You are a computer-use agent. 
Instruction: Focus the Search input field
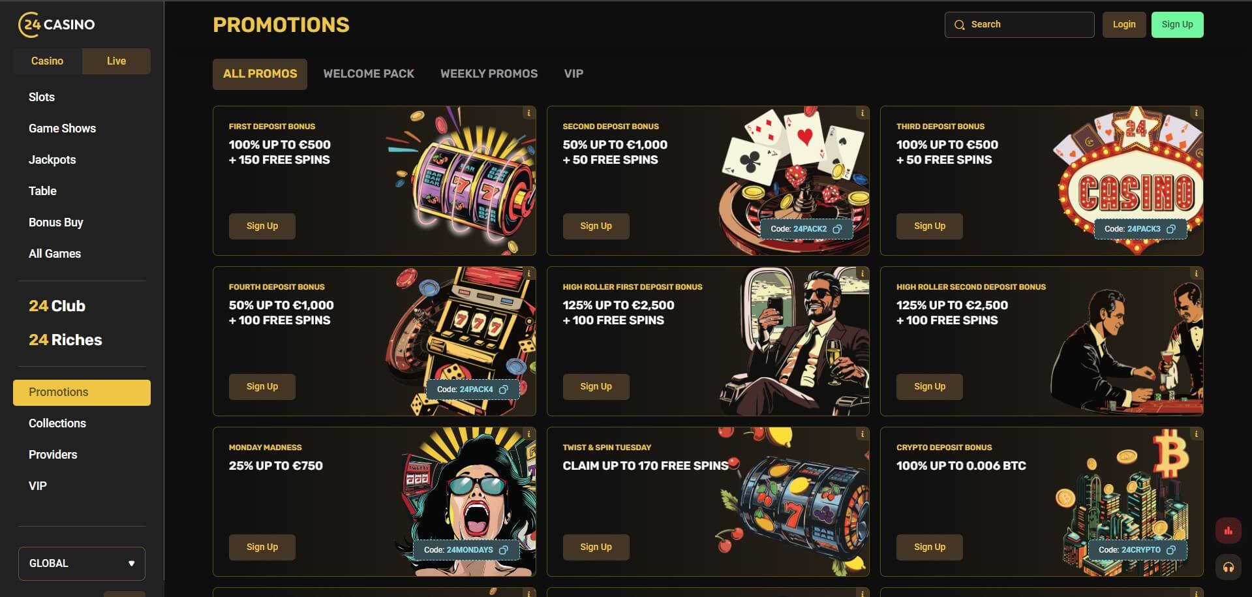click(1019, 25)
